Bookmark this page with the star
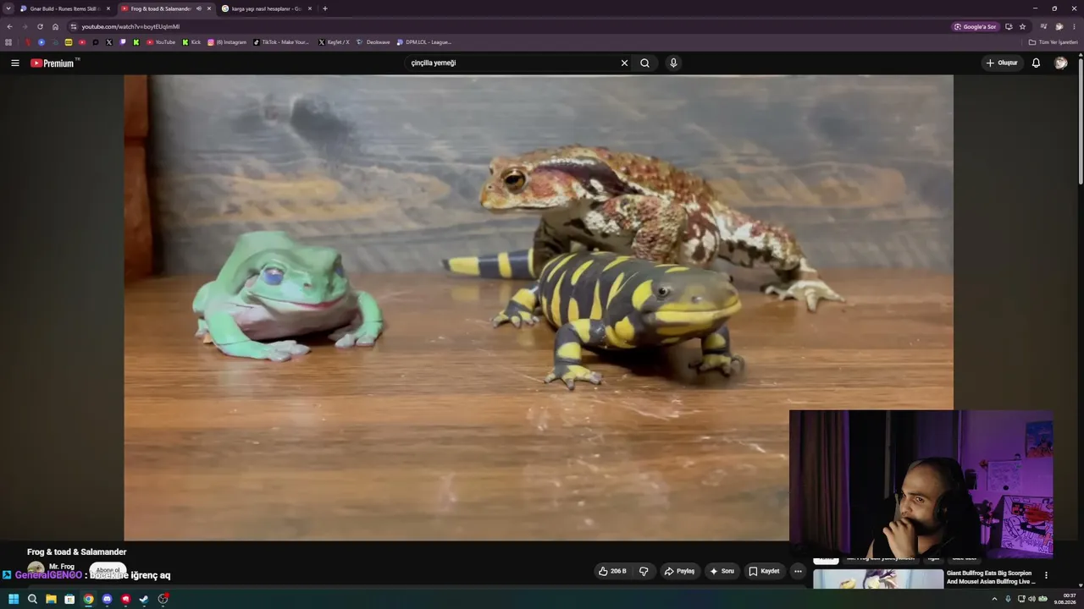 [x=1022, y=26]
